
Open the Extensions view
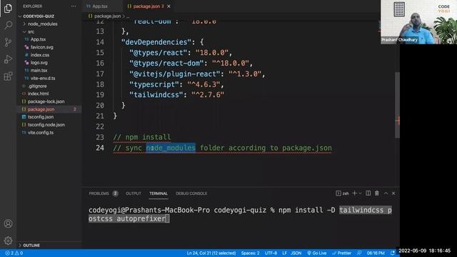[8, 76]
